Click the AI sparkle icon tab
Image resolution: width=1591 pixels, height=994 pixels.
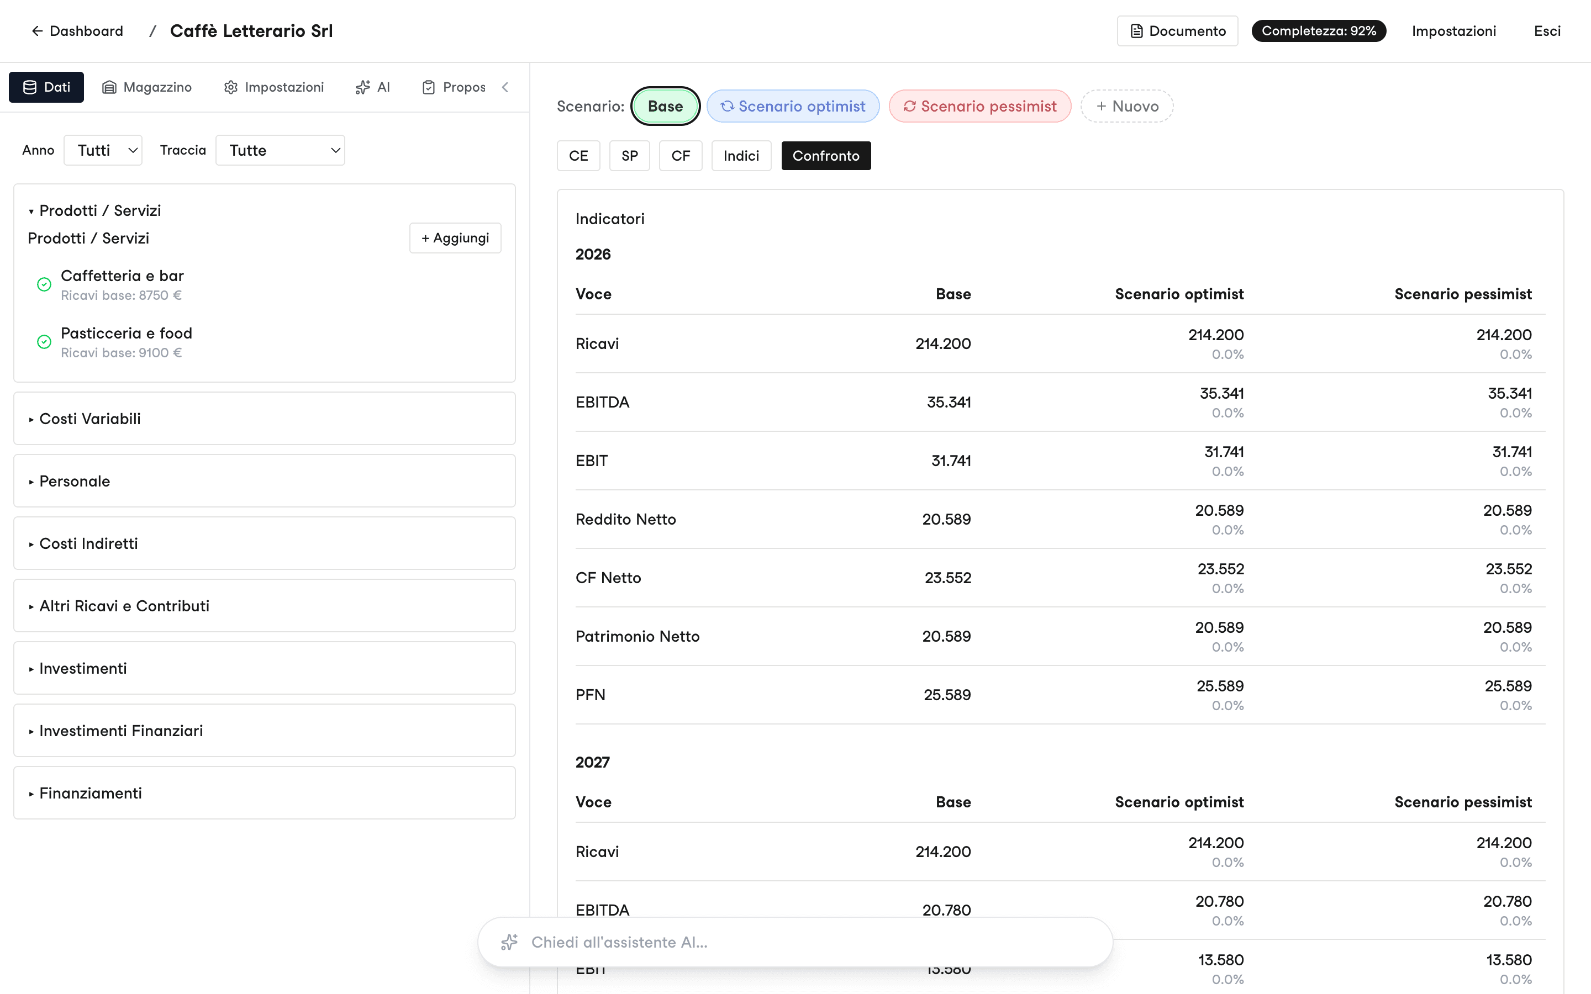pyautogui.click(x=373, y=87)
